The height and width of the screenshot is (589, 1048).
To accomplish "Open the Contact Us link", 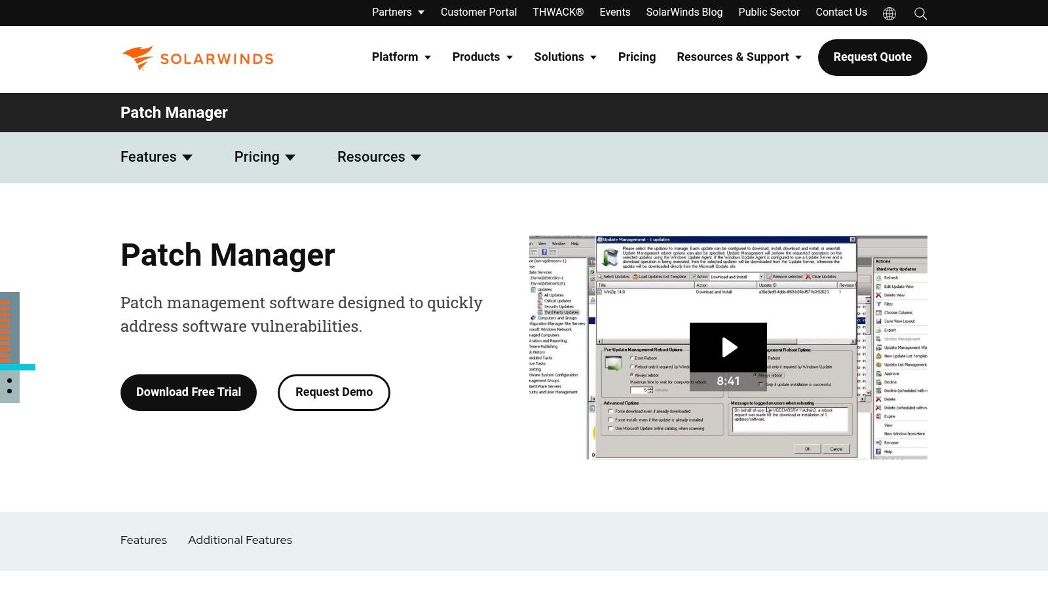I will pos(841,12).
